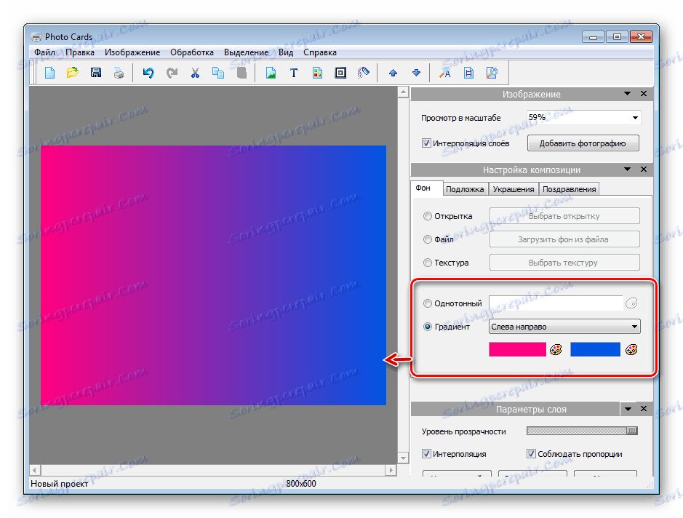Open the Обработка menu
Screen dimensions: 683x518
(192, 52)
